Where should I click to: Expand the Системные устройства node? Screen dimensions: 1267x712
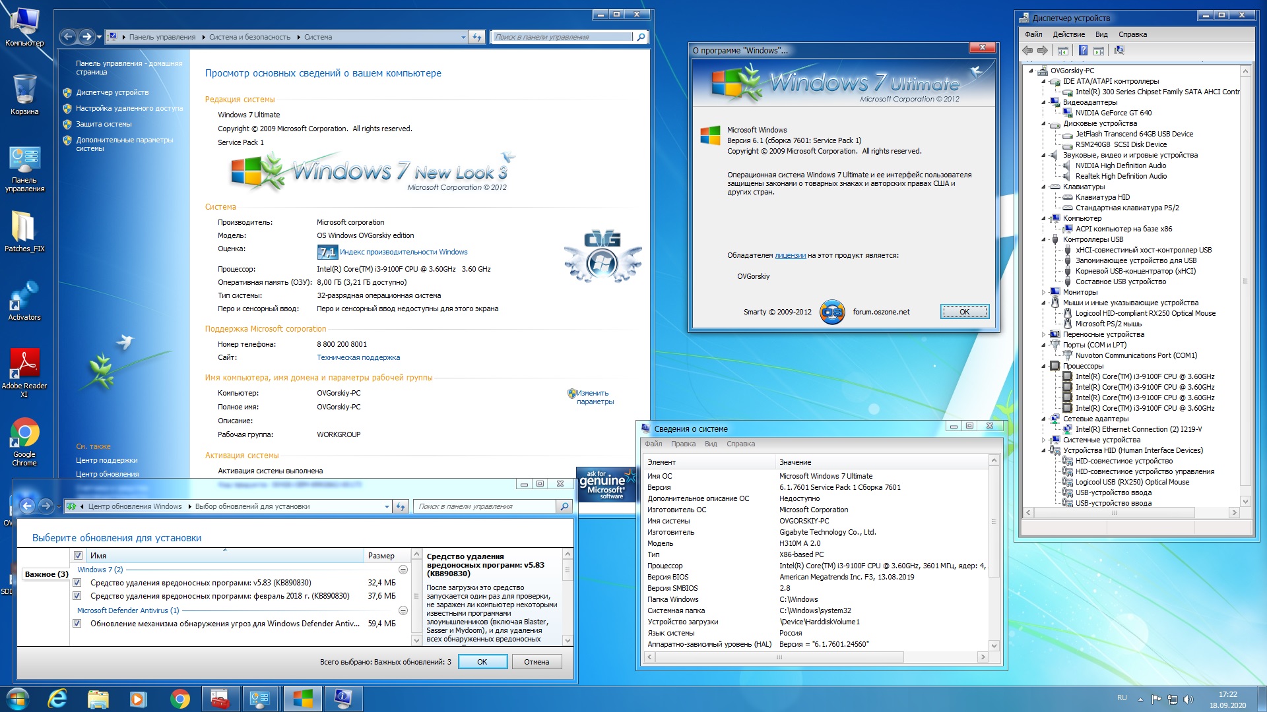1044,440
